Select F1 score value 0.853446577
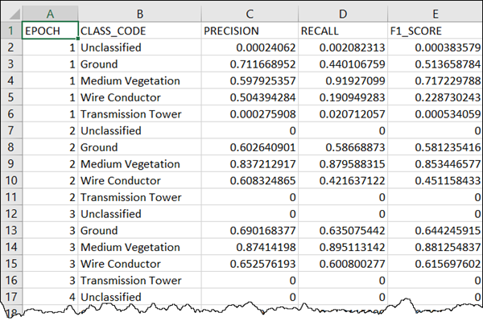 click(435, 164)
